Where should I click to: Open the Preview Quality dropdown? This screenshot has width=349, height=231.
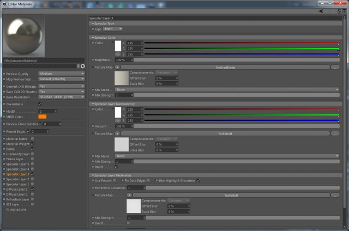click(x=62, y=74)
